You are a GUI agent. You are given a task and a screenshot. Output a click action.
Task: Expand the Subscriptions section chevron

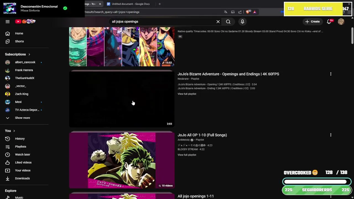point(29,54)
